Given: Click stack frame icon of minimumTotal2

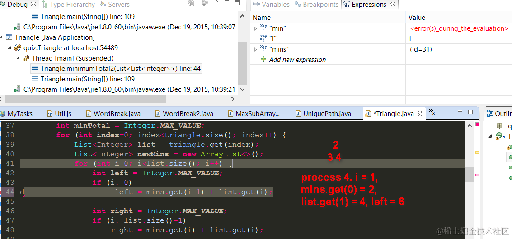Looking at the screenshot, I should pyautogui.click(x=35, y=69).
